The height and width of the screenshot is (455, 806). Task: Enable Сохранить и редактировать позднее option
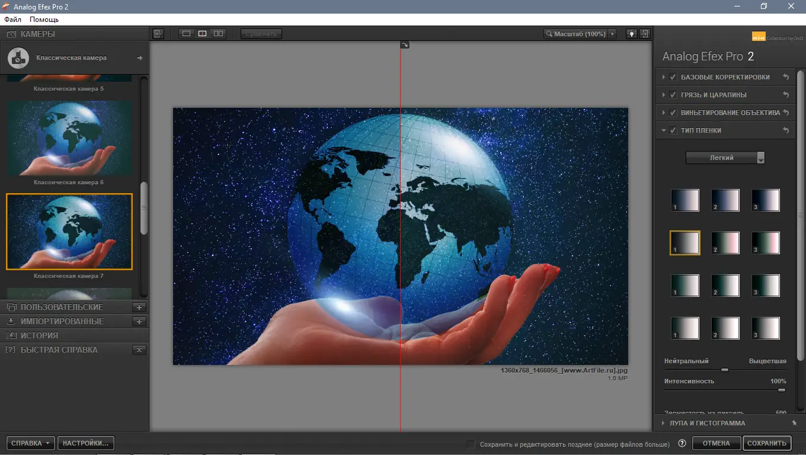click(x=470, y=443)
